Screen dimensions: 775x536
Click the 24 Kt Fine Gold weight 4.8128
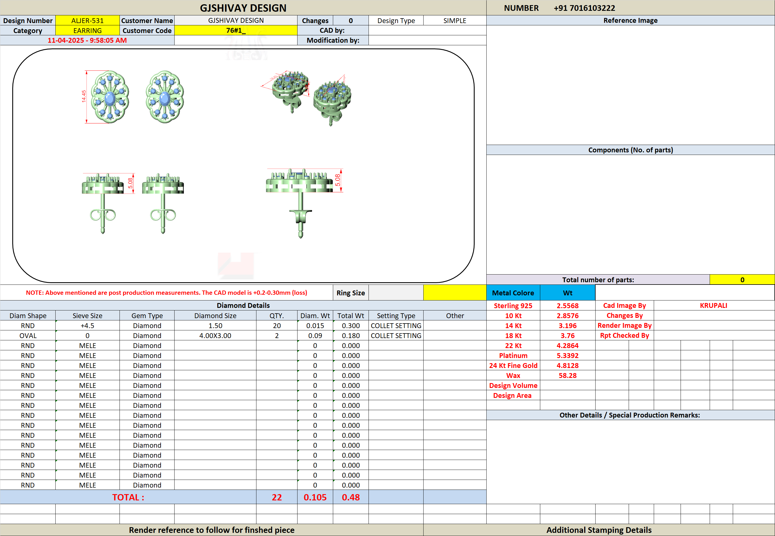(x=567, y=366)
